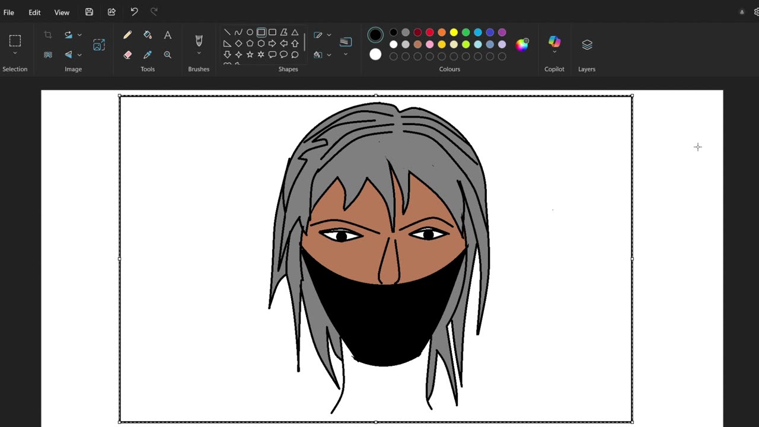Expand the Rotate dropdown arrow
This screenshot has width=759, height=427.
click(79, 35)
